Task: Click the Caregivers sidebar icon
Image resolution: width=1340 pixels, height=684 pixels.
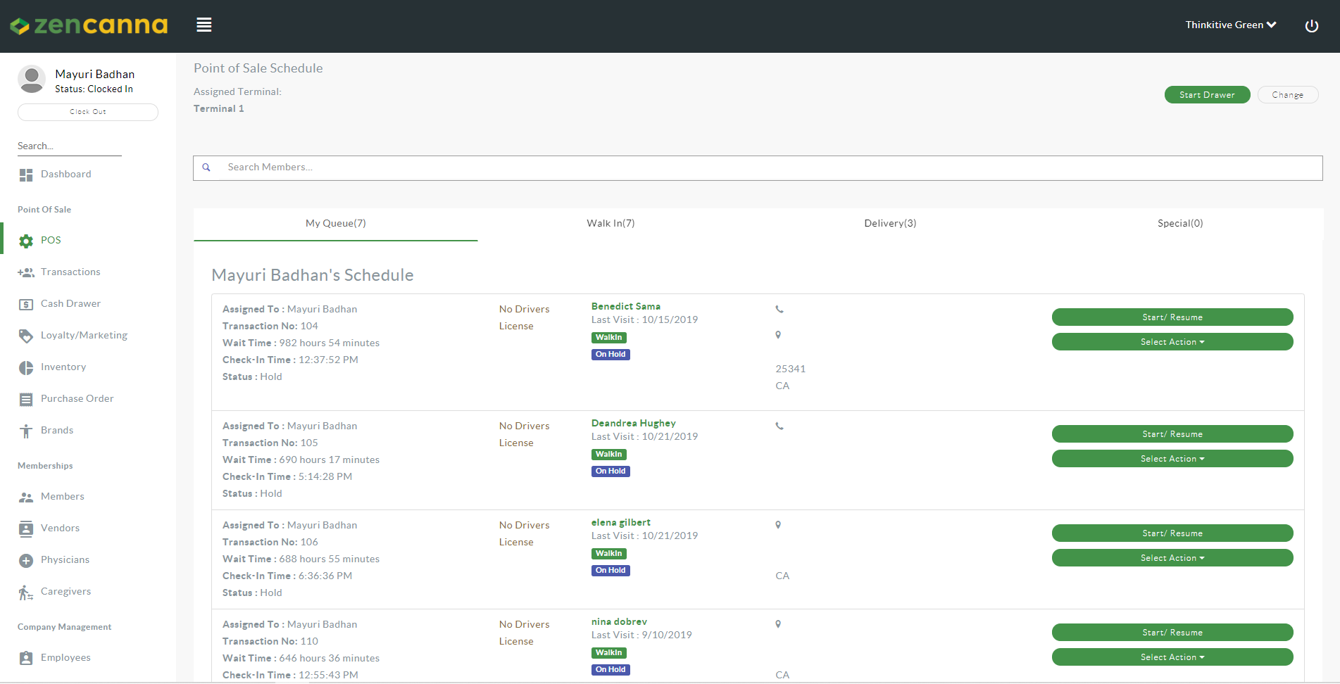Action: [x=26, y=593]
